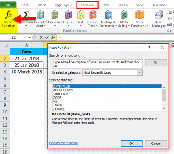Click the Date header cell A1
Viewport: 174px width, 154px height.
coord(27,52)
